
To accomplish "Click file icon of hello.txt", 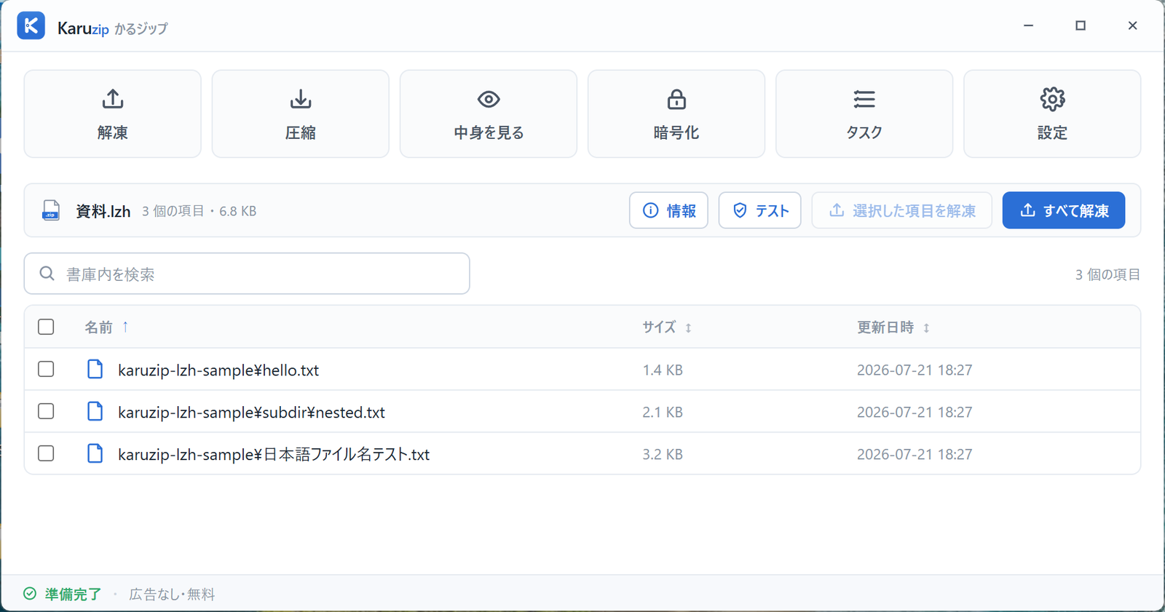I will [95, 369].
